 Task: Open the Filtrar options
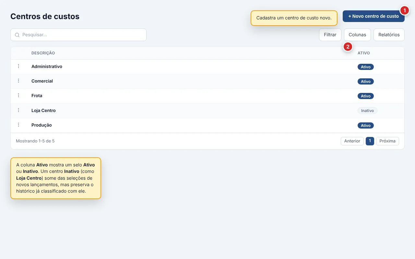coord(330,35)
